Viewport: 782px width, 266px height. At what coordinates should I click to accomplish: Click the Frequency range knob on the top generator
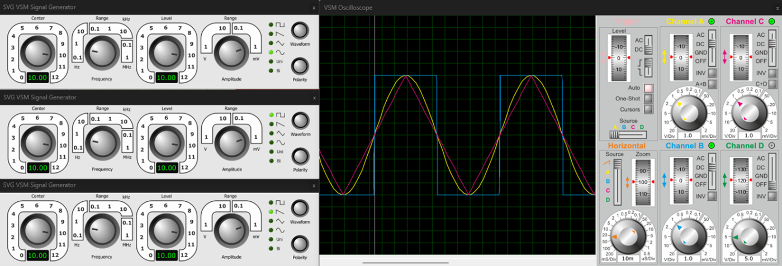tap(102, 52)
